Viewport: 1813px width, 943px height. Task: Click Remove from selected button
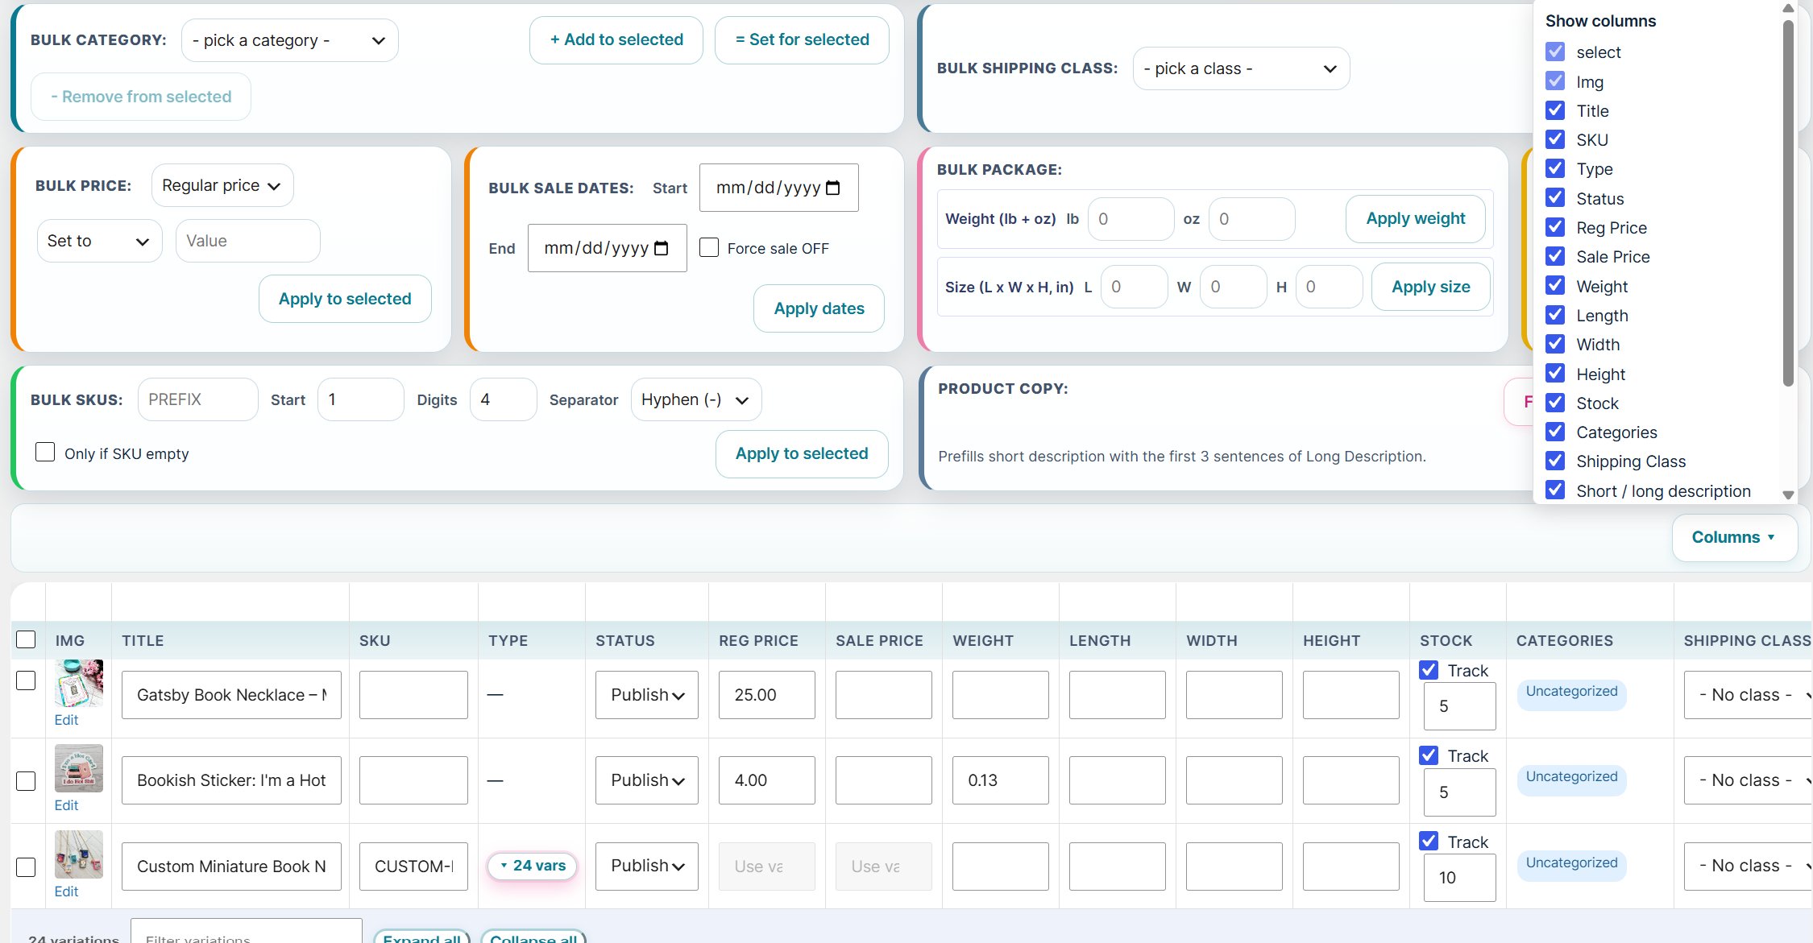pyautogui.click(x=141, y=97)
